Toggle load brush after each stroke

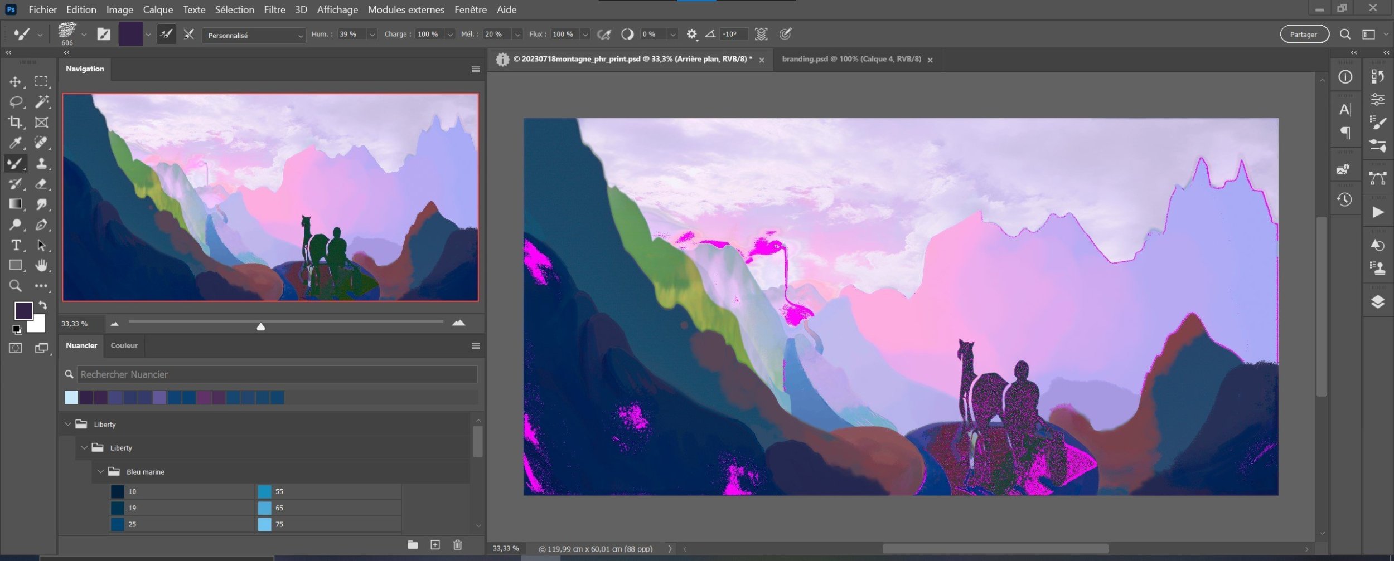[166, 35]
